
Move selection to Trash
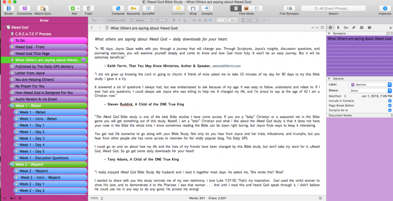pyautogui.click(x=88, y=8)
